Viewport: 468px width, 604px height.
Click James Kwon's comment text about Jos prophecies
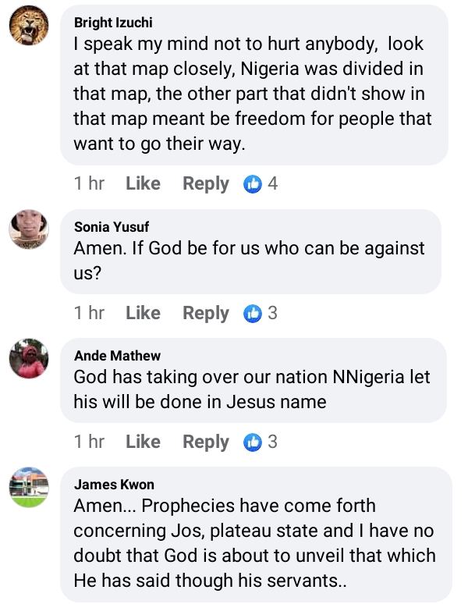pos(254,543)
